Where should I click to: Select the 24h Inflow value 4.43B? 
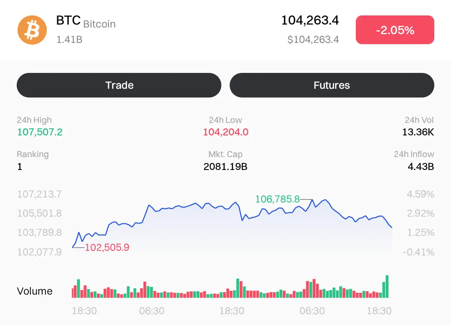pos(421,167)
